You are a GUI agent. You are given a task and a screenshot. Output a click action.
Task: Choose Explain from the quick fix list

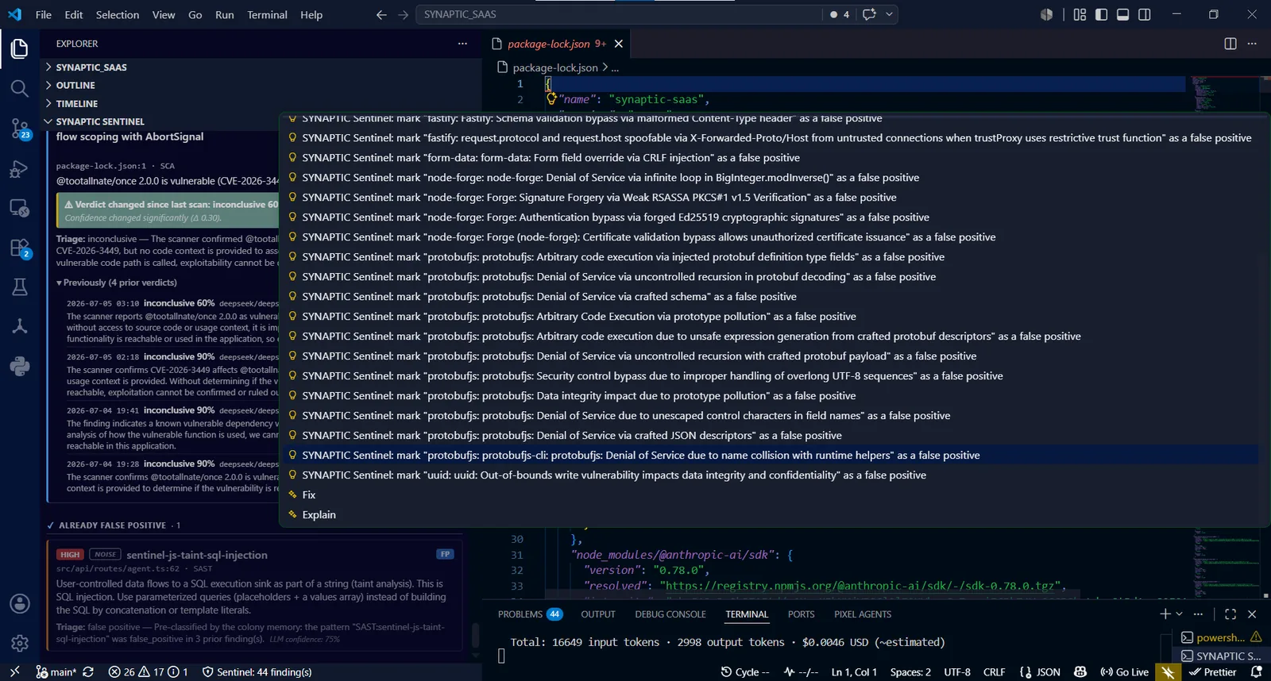(769, 514)
